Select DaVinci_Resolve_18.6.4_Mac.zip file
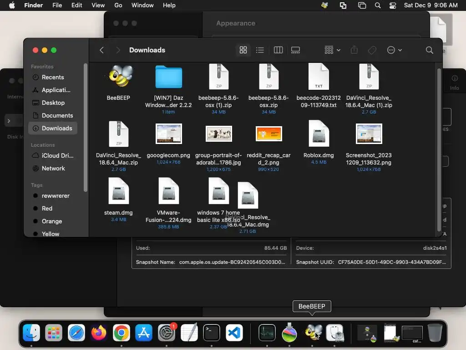 tap(119, 134)
